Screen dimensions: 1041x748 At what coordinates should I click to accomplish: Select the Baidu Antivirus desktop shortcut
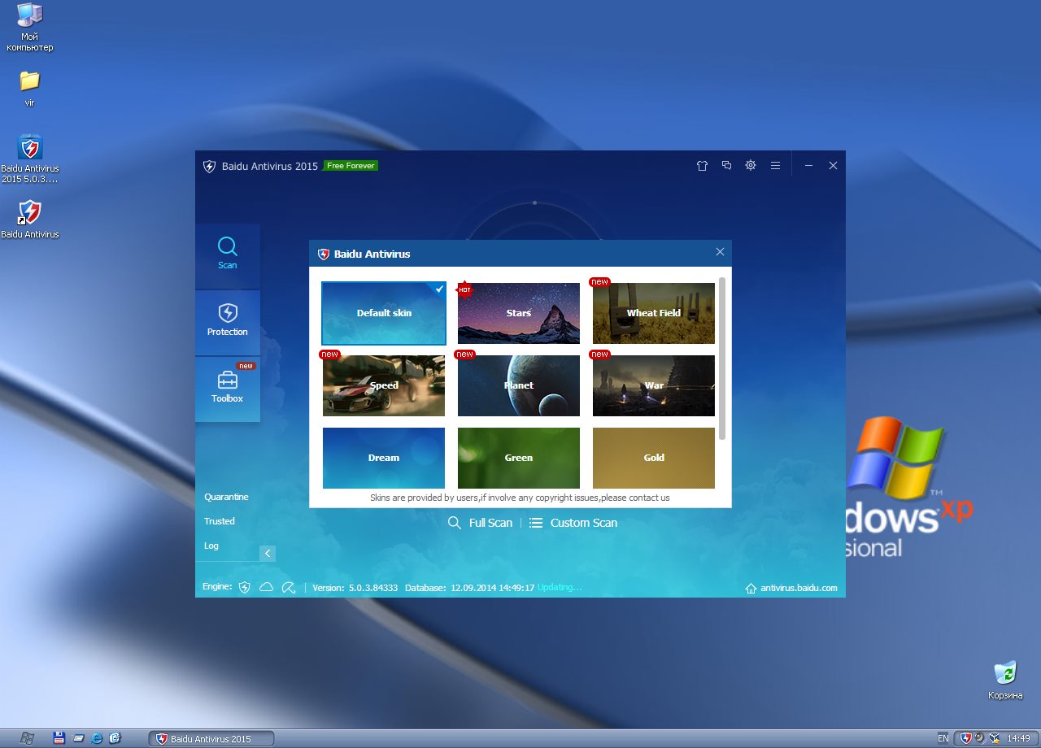tap(30, 219)
